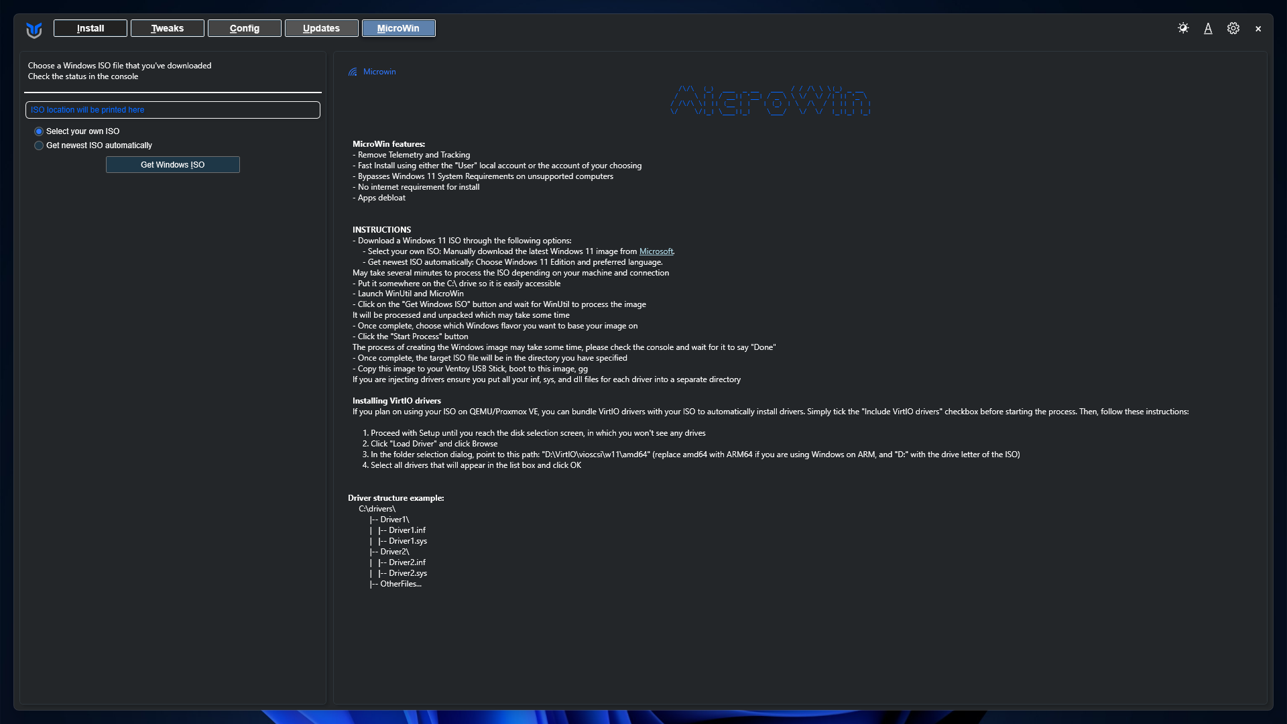Close the WinUtil window
1287x724 pixels.
coord(1258,29)
